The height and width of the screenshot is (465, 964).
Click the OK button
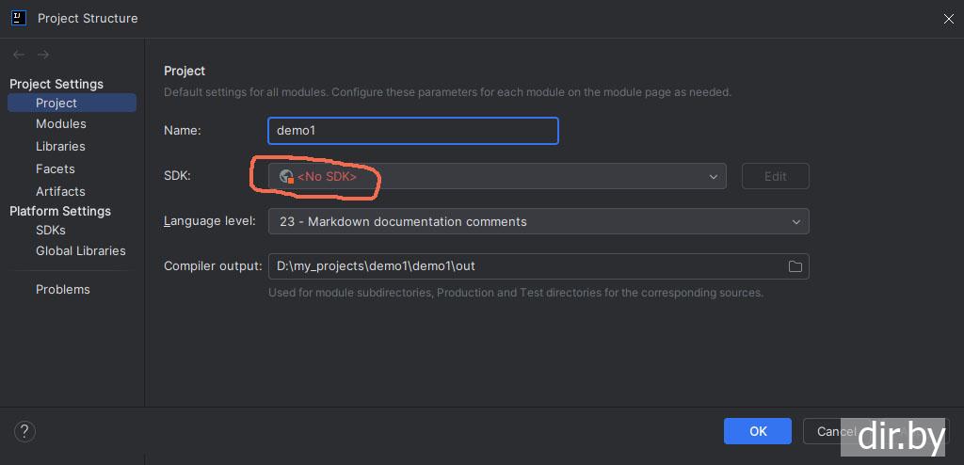coord(758,431)
